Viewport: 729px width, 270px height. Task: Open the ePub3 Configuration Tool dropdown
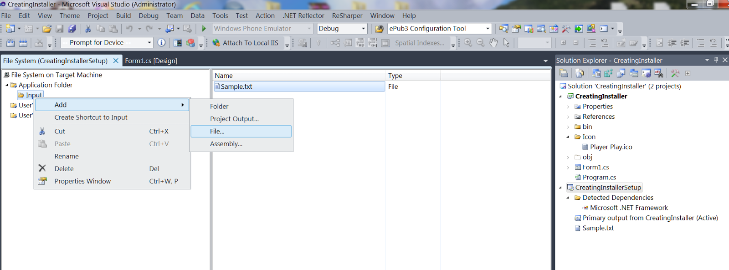[x=488, y=29]
